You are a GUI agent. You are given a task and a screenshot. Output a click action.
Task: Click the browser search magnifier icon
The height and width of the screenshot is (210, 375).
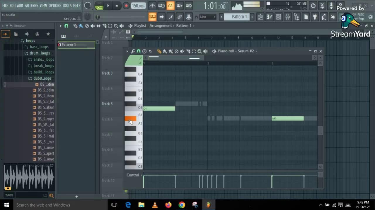tap(51, 195)
